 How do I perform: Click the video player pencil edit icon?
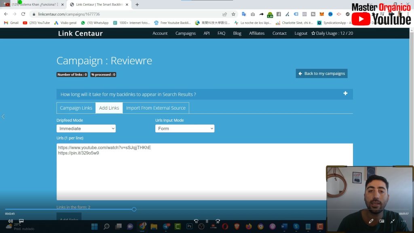pos(371,221)
